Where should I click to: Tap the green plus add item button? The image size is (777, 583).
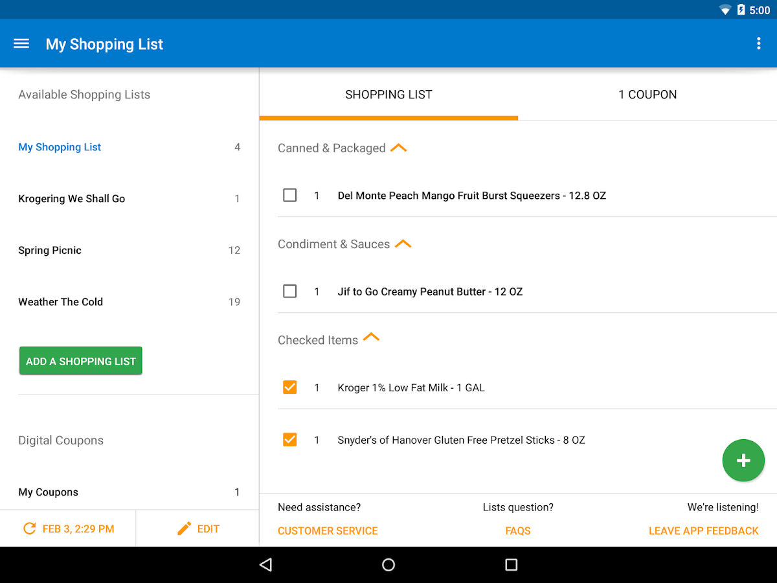(x=743, y=461)
